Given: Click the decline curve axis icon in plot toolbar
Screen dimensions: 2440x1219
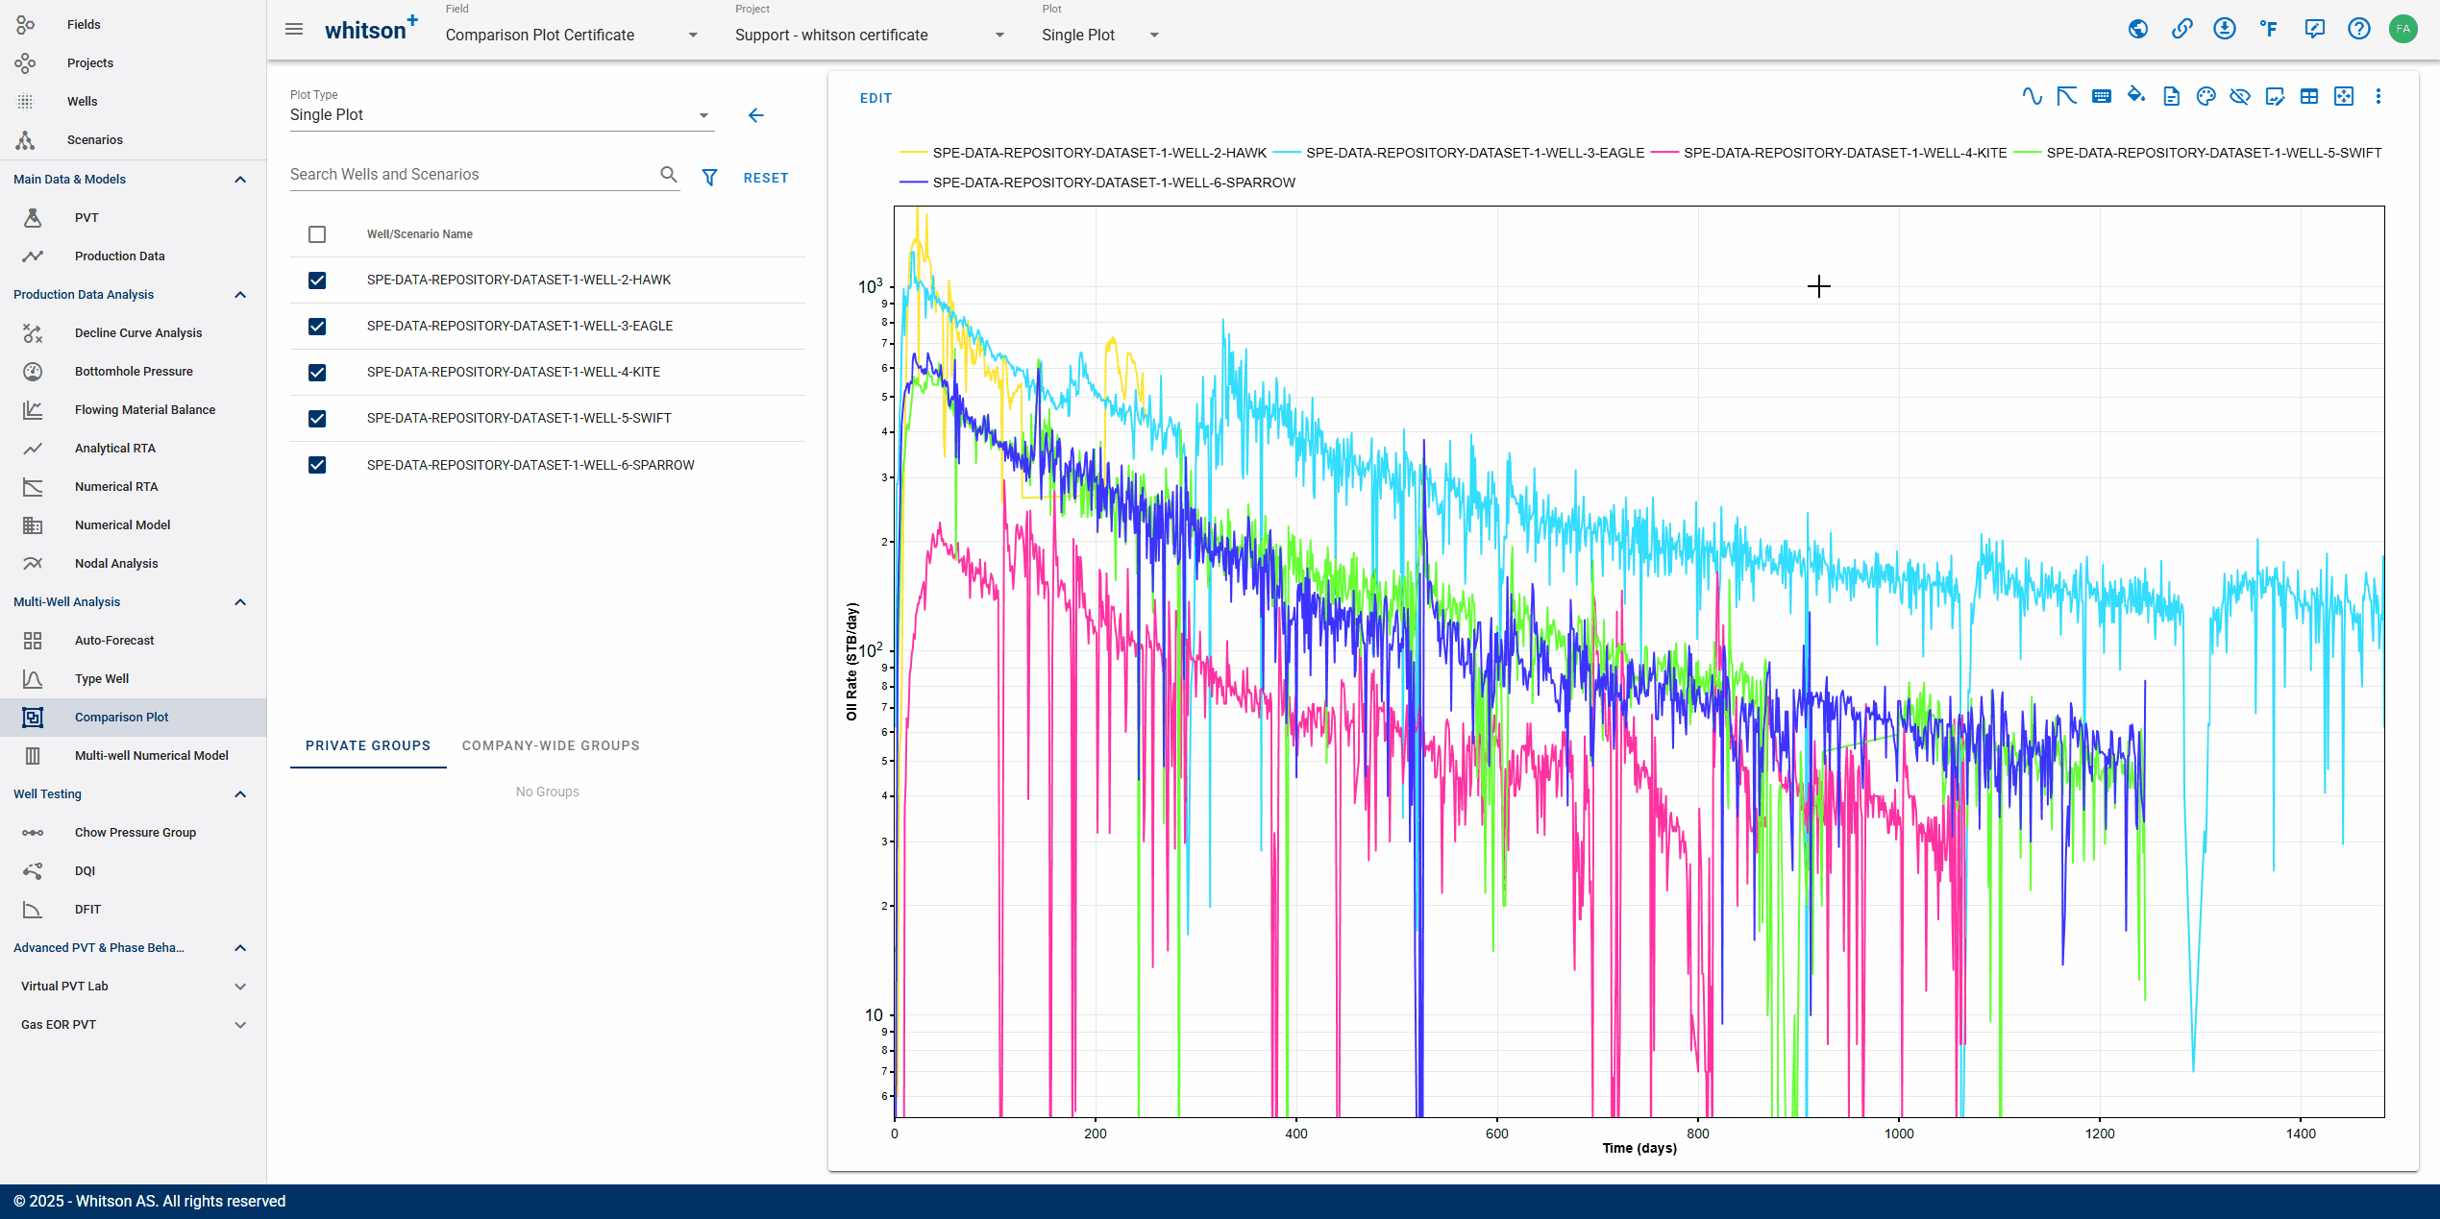Looking at the screenshot, I should tap(2066, 96).
